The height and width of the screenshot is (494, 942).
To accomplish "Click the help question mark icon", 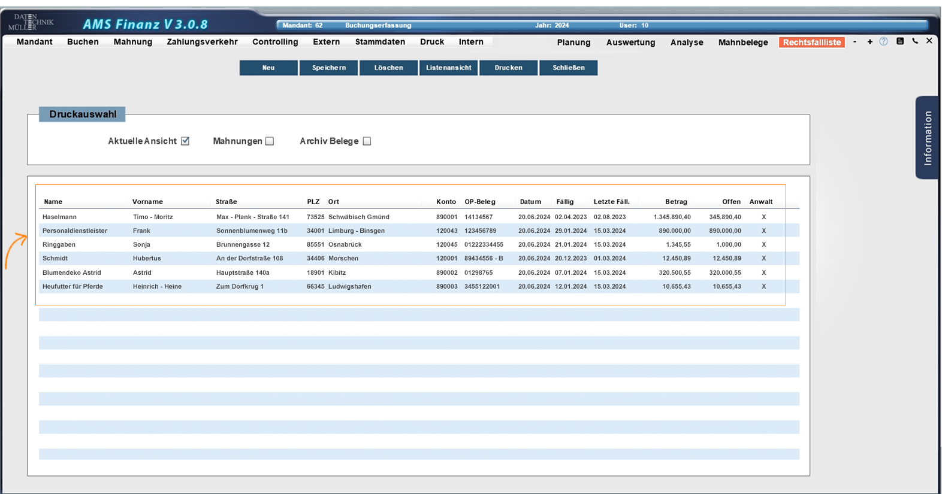I will coord(883,42).
